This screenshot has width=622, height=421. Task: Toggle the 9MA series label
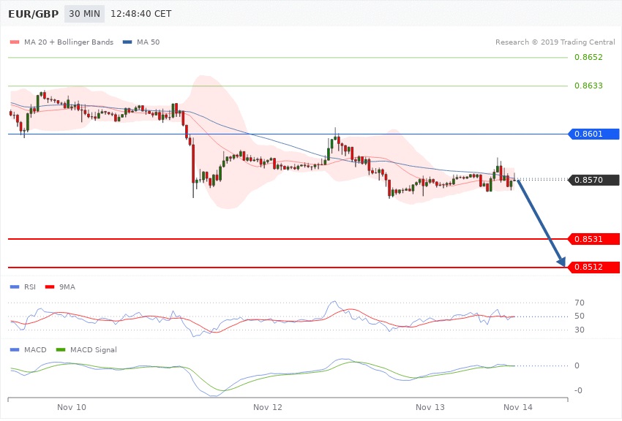coord(67,287)
